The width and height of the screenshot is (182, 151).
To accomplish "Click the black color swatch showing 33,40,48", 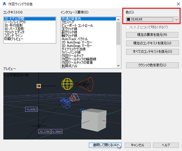I will point(129,19).
